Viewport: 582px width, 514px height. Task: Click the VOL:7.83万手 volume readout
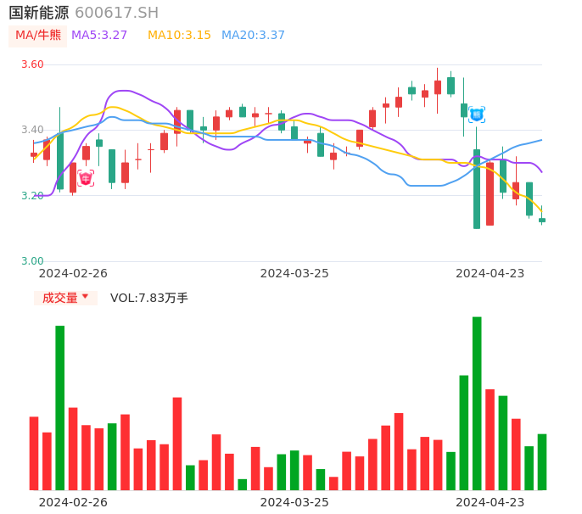[149, 298]
